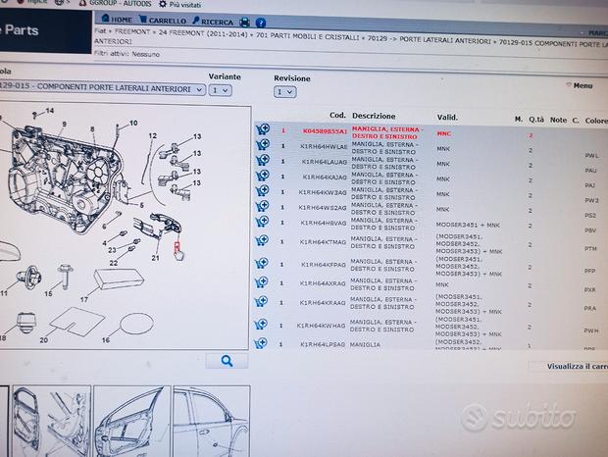Open the blue help question icon
The height and width of the screenshot is (457, 608).
(x=261, y=23)
